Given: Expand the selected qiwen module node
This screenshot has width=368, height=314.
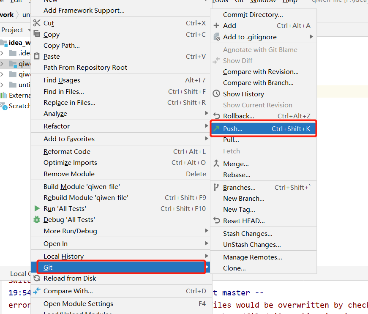Looking at the screenshot, I should (2, 63).
